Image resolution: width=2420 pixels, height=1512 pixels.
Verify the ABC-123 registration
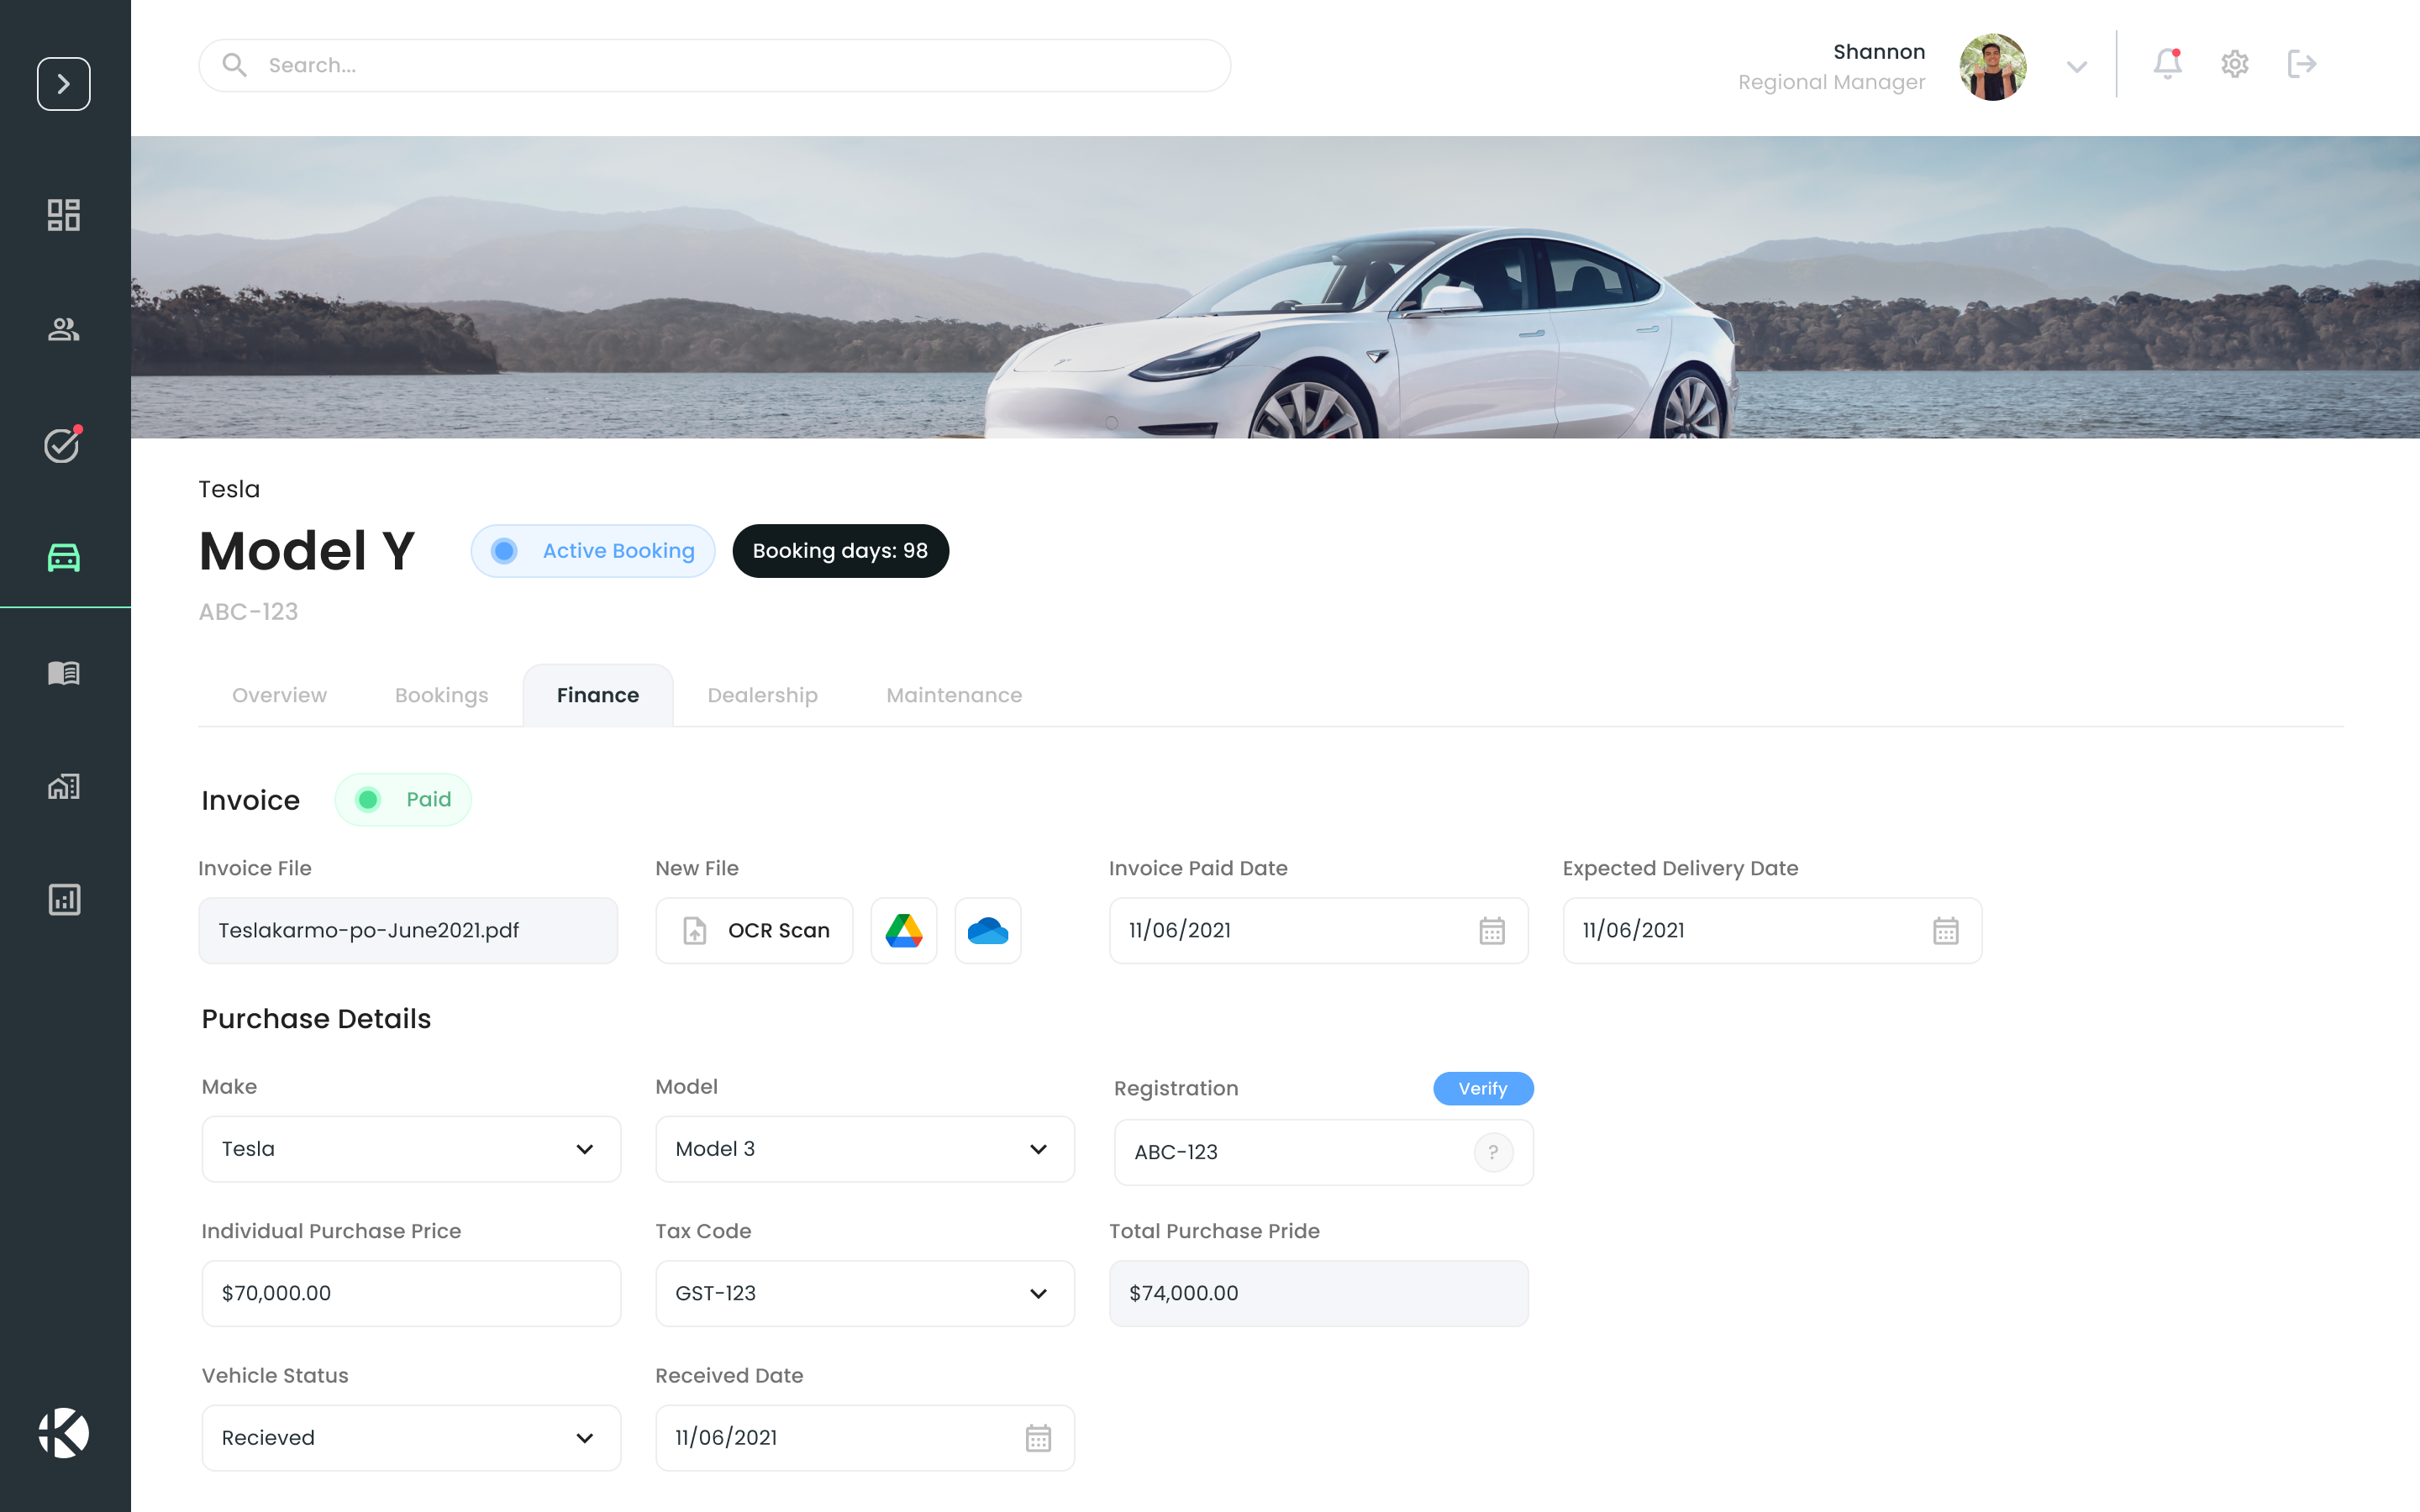1483,1088
